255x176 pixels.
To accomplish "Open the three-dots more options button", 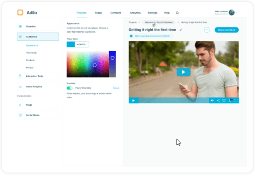I will coord(207,30).
